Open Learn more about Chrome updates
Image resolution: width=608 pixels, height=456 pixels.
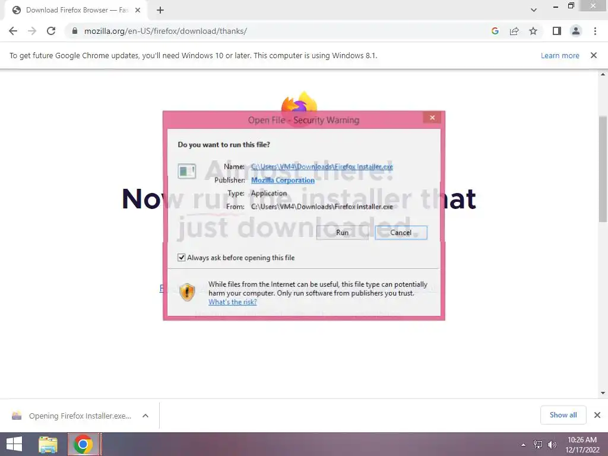(560, 55)
